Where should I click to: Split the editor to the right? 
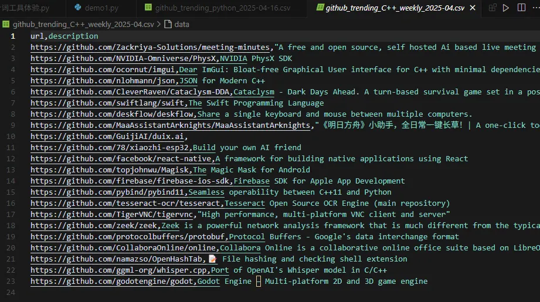point(521,8)
